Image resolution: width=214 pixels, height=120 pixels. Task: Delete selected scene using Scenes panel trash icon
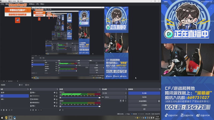[x=4, y=110]
